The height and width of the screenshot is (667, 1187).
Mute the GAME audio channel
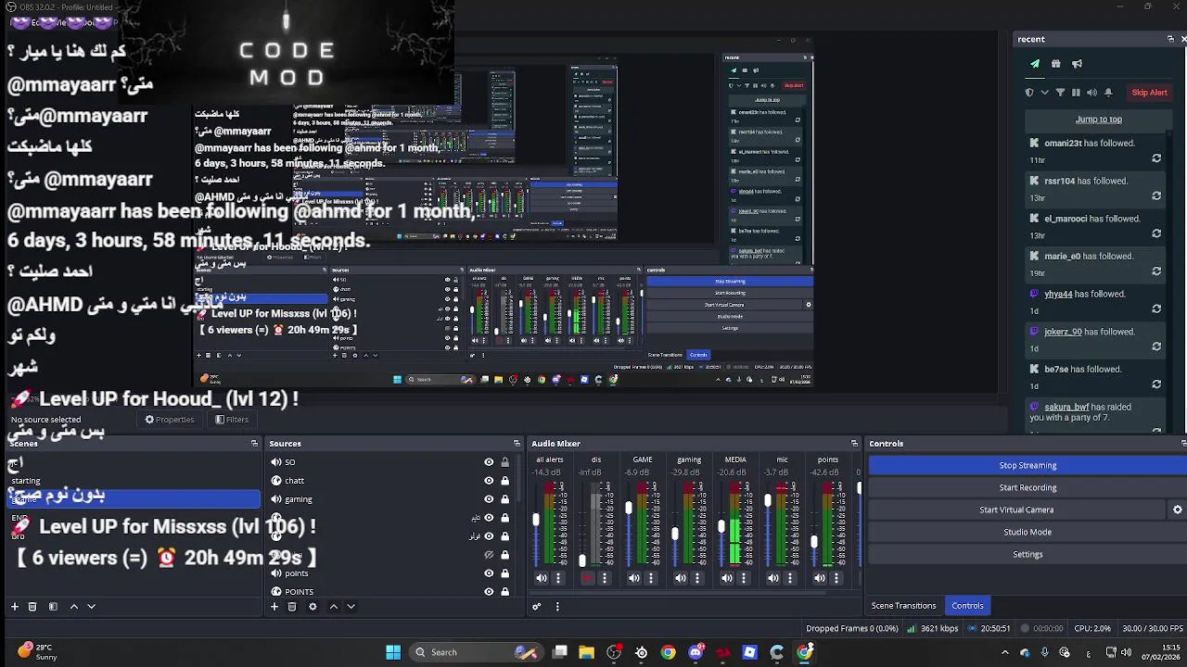(634, 578)
